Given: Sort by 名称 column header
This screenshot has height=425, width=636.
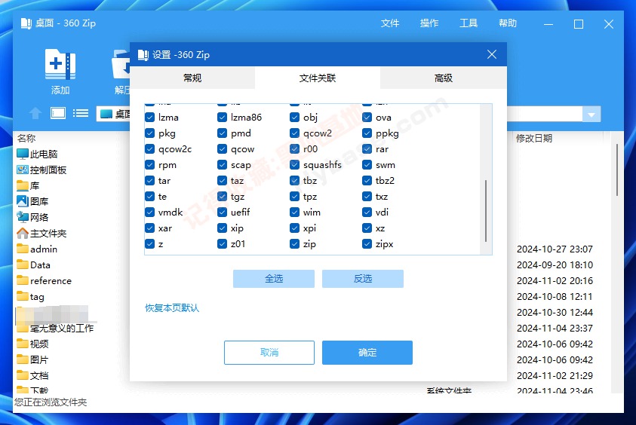Looking at the screenshot, I should coord(26,138).
